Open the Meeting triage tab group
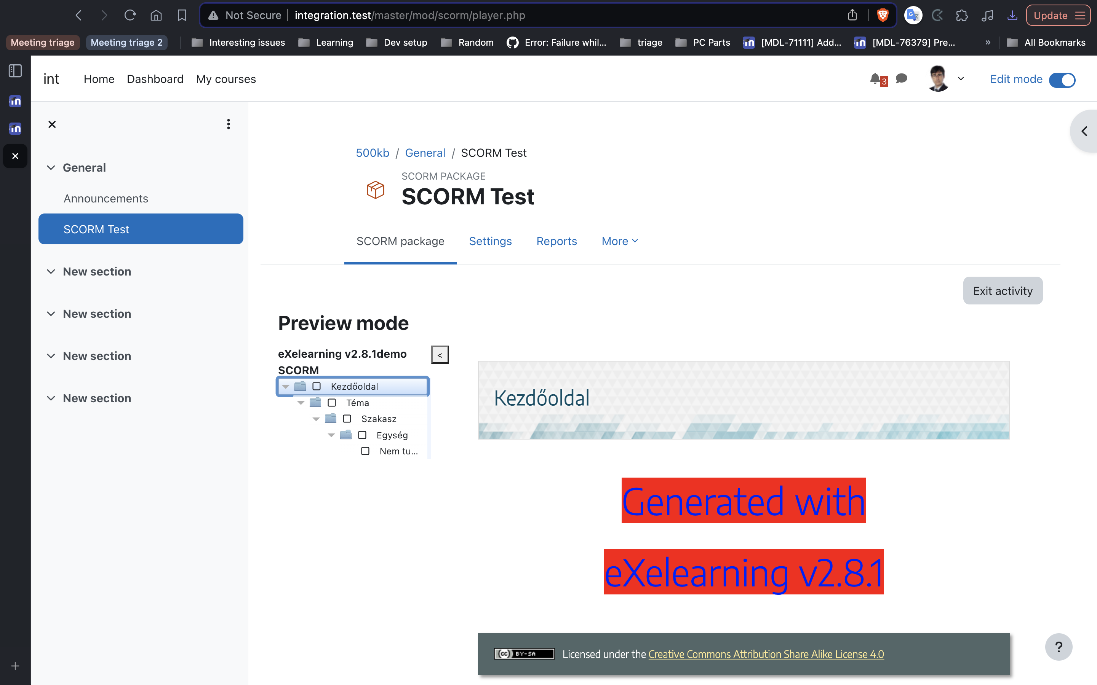The image size is (1097, 685). coord(43,43)
